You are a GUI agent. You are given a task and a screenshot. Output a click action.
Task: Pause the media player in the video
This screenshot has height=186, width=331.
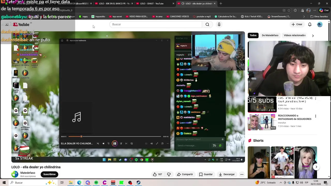tap(115, 144)
